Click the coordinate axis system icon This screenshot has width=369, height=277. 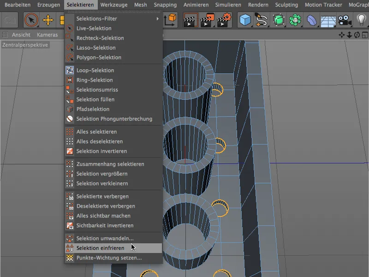point(170,20)
